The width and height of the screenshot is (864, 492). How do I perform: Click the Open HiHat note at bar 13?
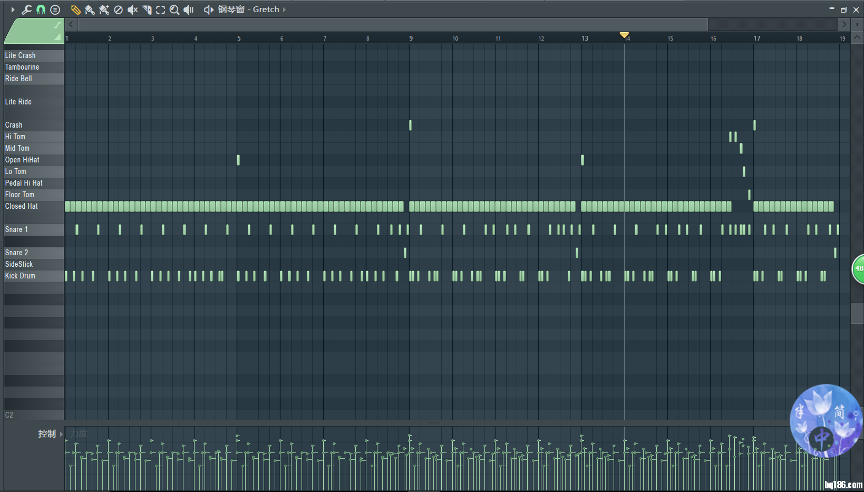[x=583, y=160]
